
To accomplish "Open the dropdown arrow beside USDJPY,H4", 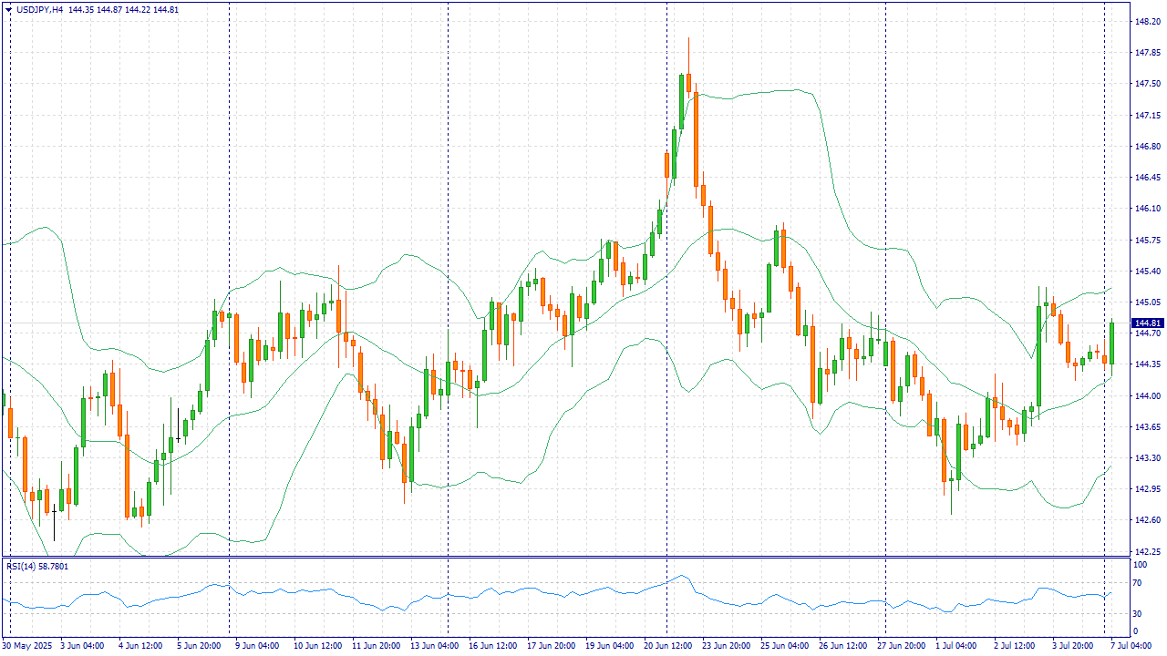I will [x=8, y=9].
